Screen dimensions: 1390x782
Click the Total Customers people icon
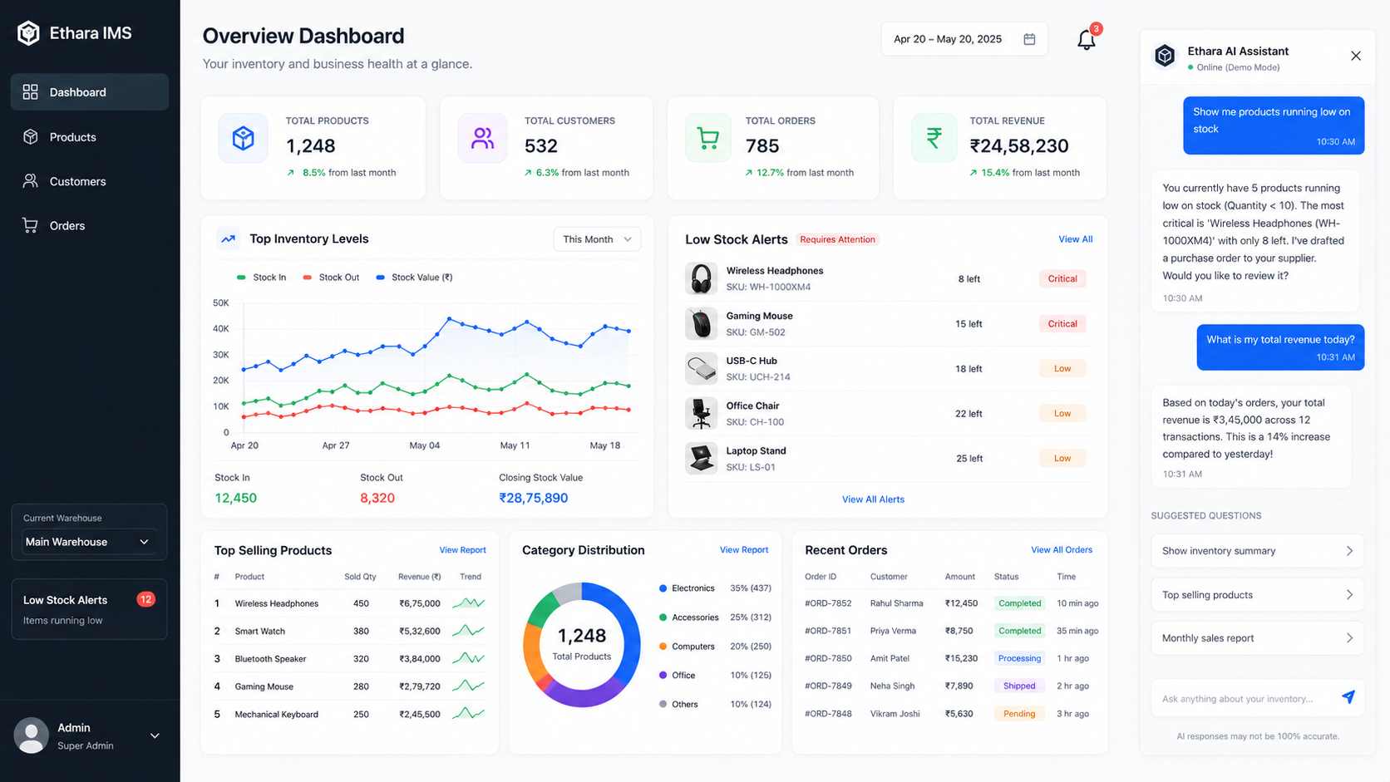(482, 138)
